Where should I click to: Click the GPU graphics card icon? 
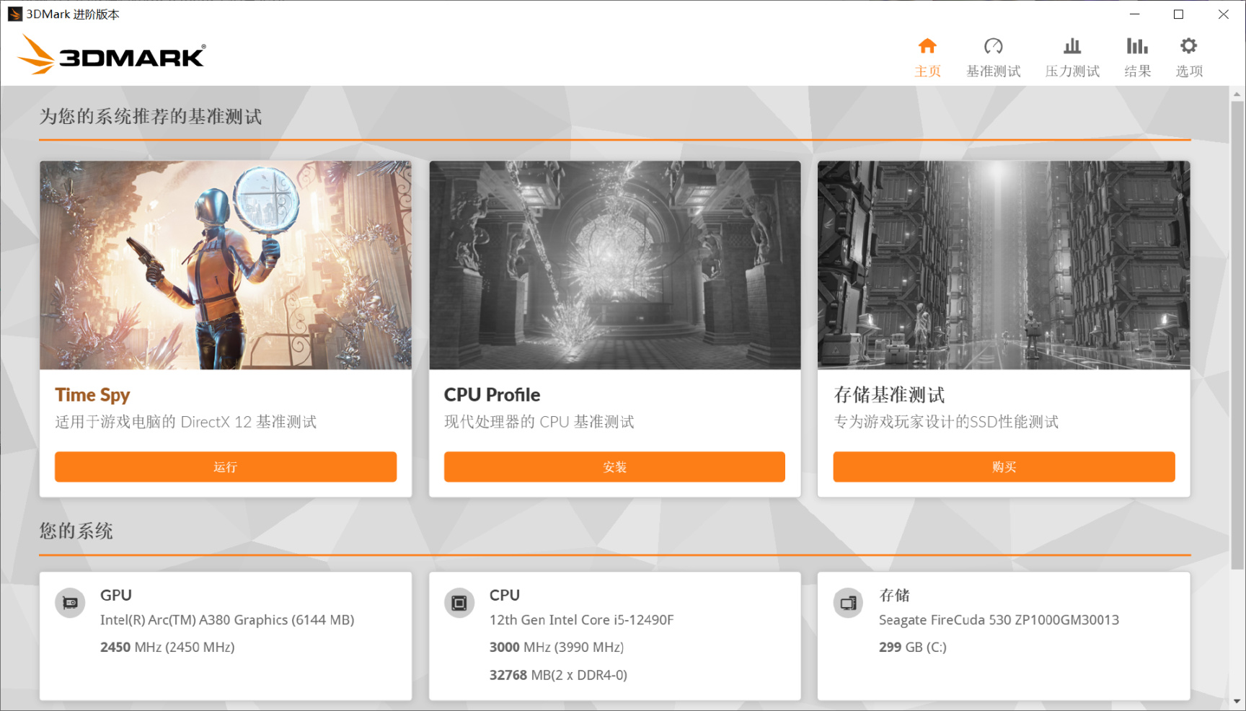(x=70, y=603)
